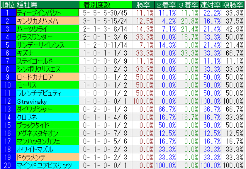Click the ダイワメジャー sire name
This screenshot has width=246, height=169.
[x=47, y=109]
